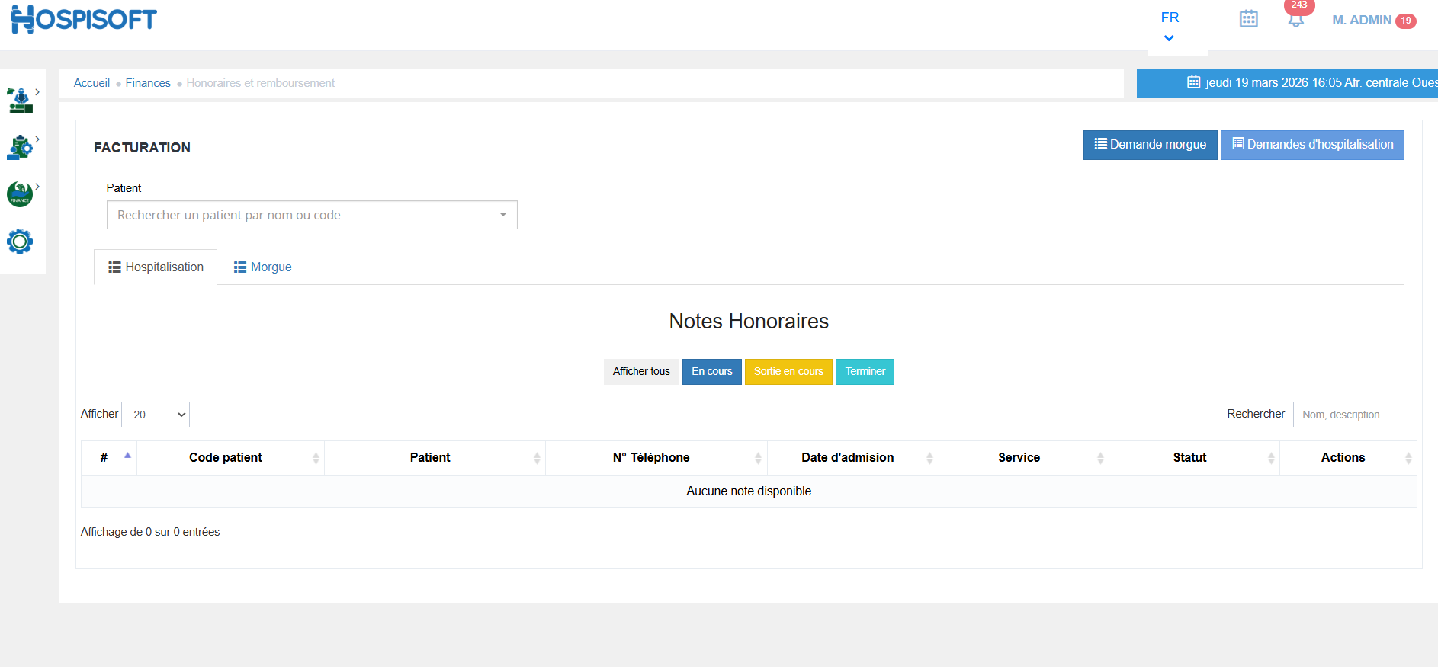Select the Hospitalisation tab

tap(156, 267)
